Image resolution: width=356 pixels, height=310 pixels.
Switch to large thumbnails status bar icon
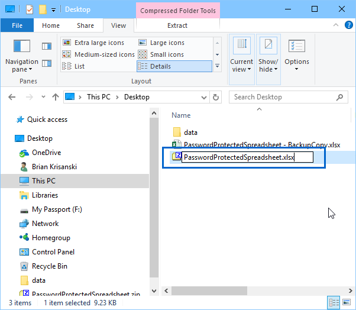(347, 302)
